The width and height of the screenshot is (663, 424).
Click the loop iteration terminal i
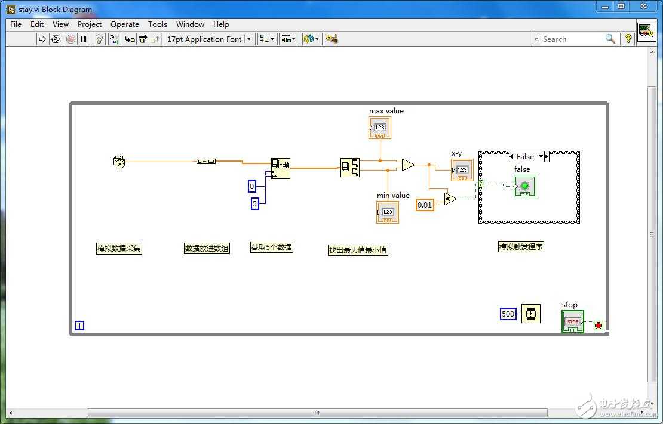coord(79,326)
